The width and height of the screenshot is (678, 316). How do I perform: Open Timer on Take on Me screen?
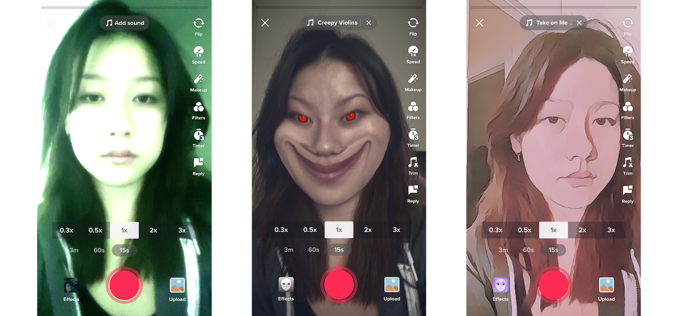tap(628, 134)
